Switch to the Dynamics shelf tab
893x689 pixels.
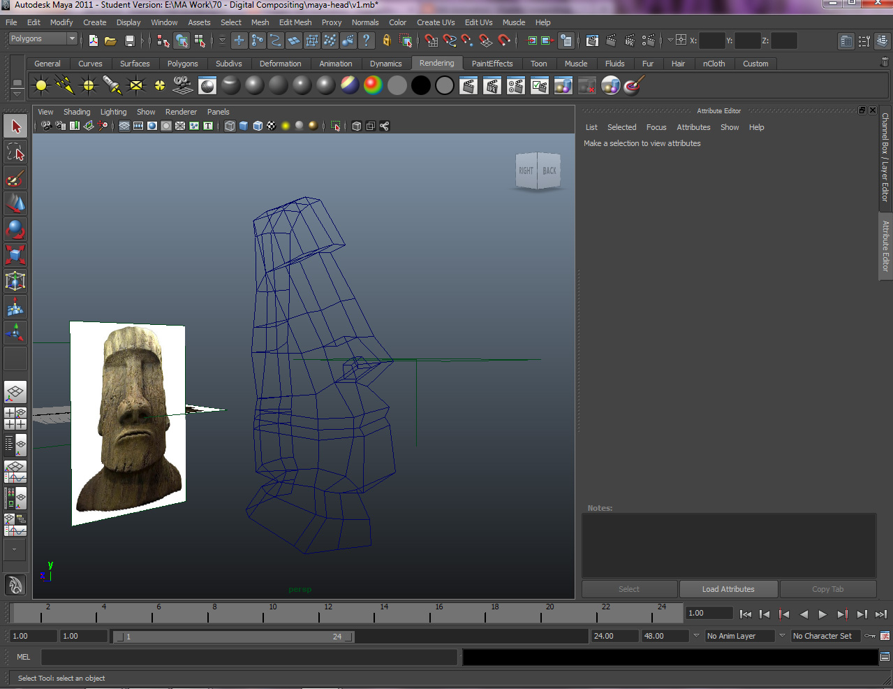click(x=385, y=64)
